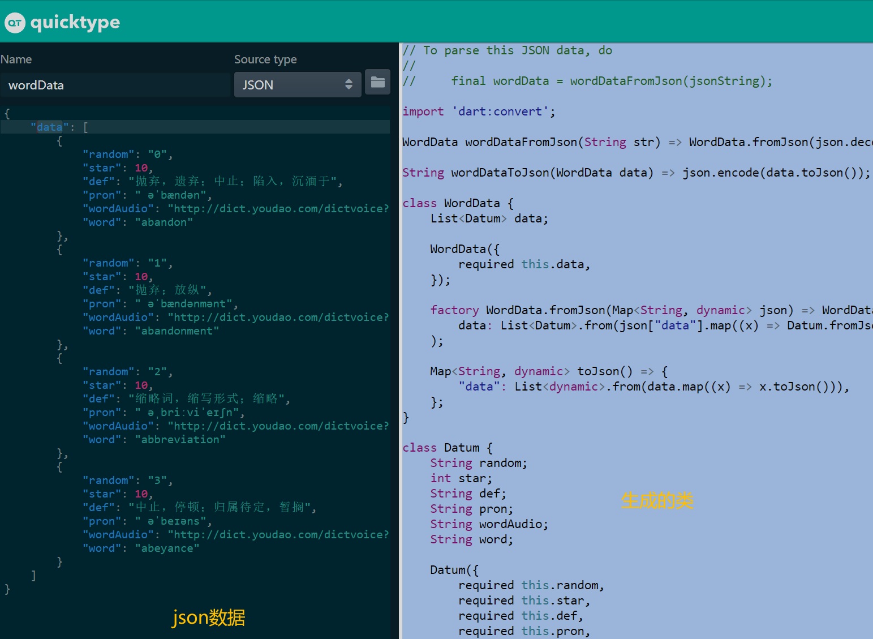The height and width of the screenshot is (639, 873).
Task: Click the "factory WordData.fromJson" line
Action: pos(651,310)
